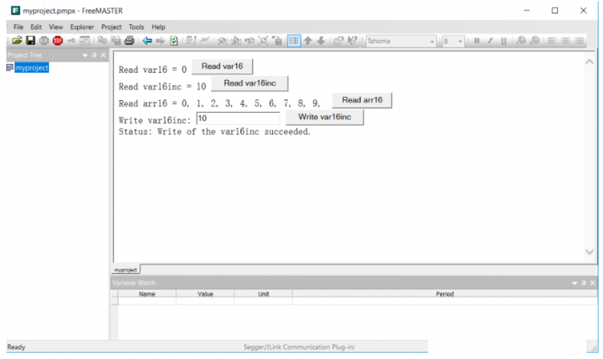The height and width of the screenshot is (359, 603).
Task: Toggle Bold text formatting
Action: pos(476,41)
